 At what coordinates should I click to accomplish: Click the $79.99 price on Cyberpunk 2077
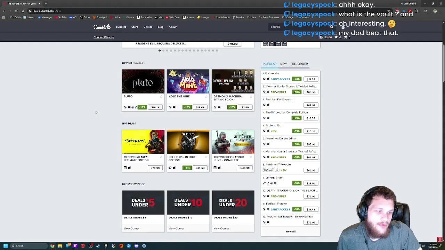[x=155, y=168]
